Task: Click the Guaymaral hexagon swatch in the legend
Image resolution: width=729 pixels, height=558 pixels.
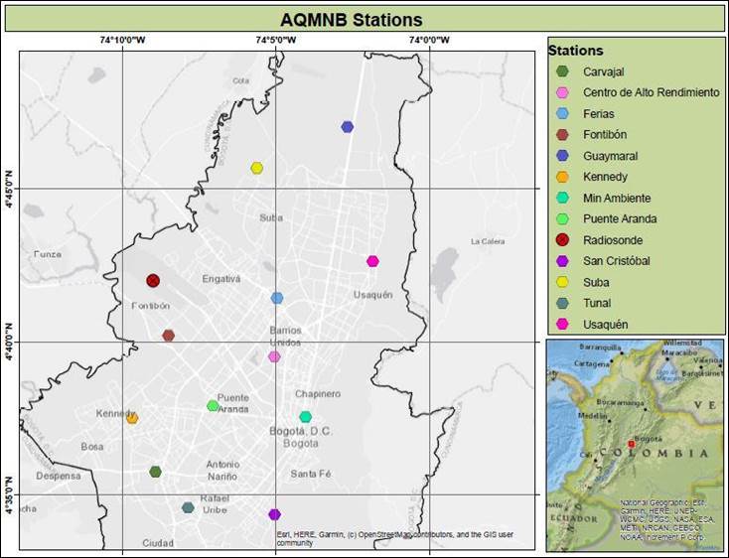Action: click(x=562, y=156)
